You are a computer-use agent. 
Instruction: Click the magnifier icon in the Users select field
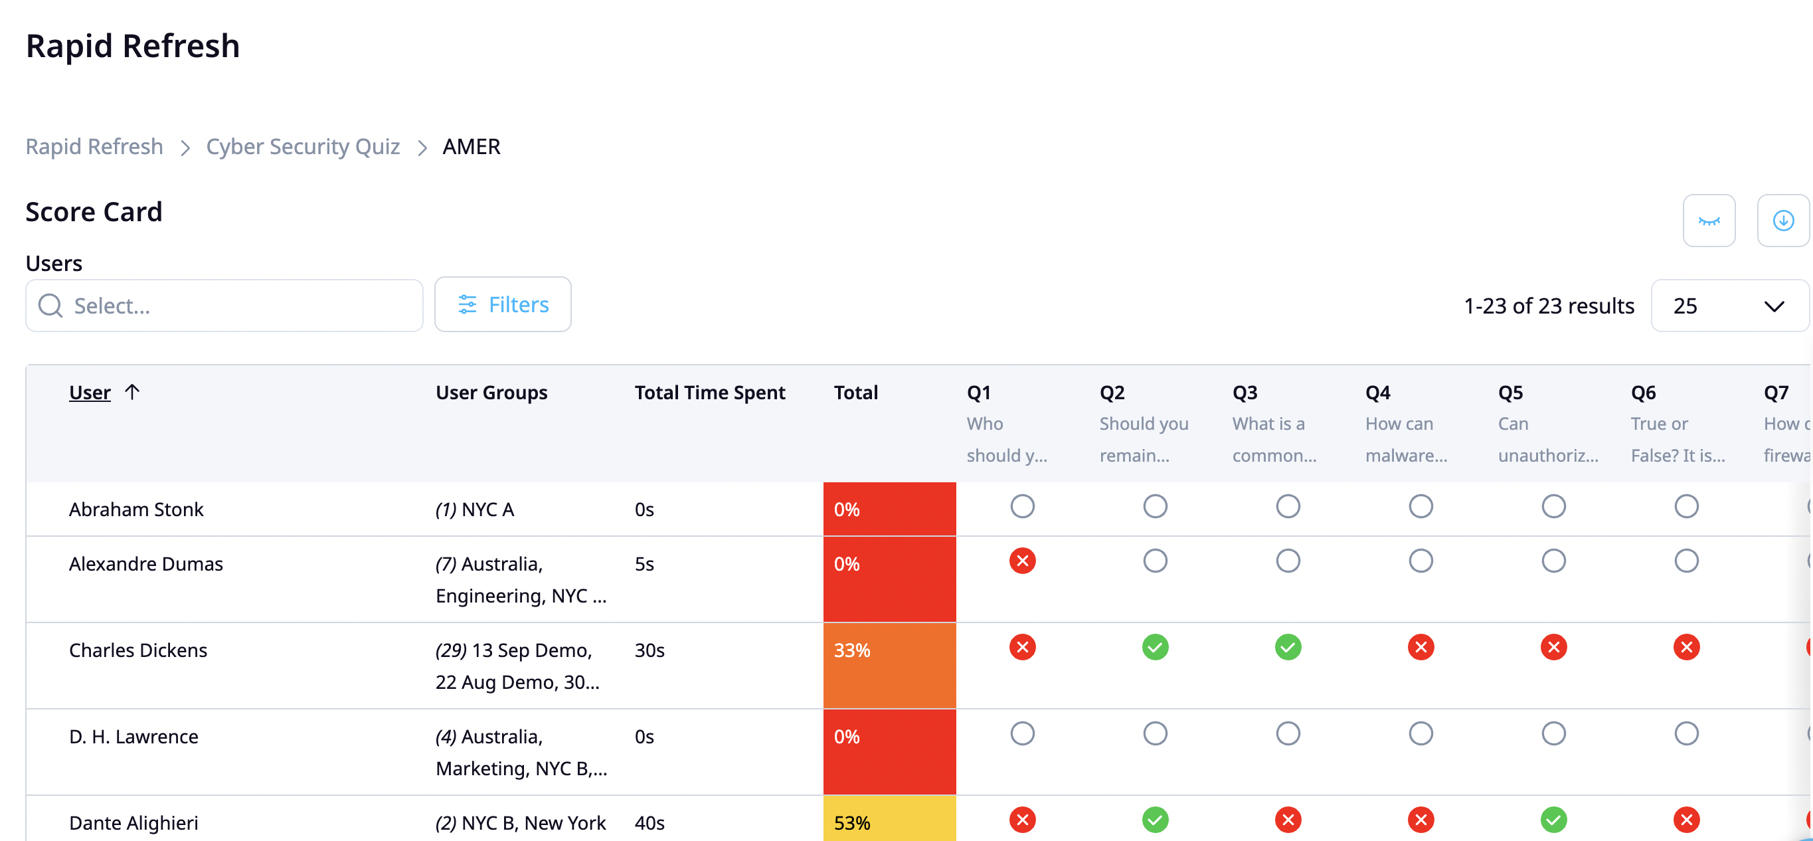(x=49, y=306)
